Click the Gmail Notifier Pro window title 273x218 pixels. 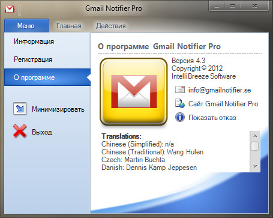[x=113, y=8]
